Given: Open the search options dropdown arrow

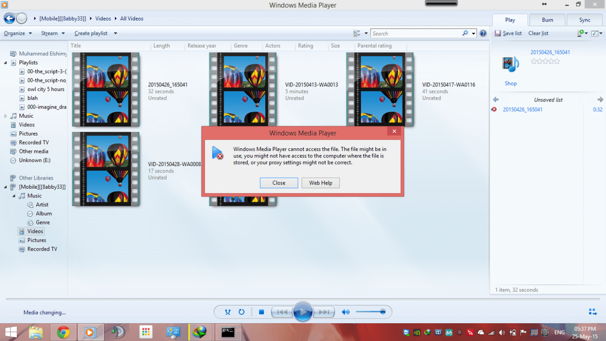Looking at the screenshot, I should click(x=473, y=33).
